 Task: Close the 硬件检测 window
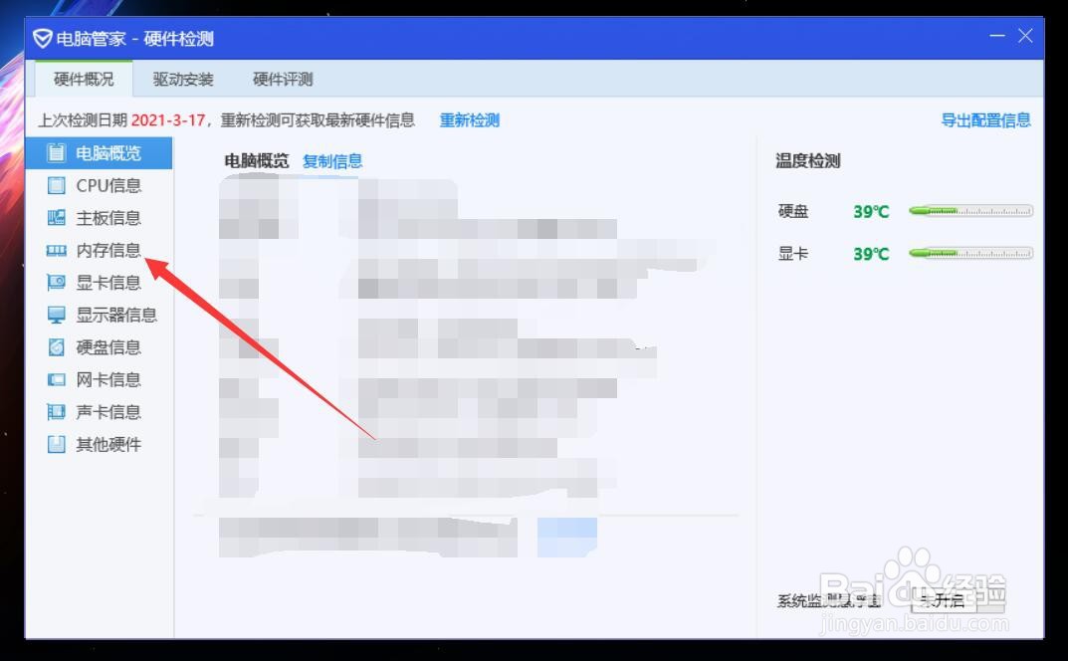pyautogui.click(x=1025, y=36)
